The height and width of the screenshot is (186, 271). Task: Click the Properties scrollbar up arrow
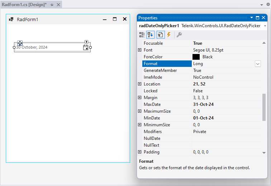click(x=264, y=43)
